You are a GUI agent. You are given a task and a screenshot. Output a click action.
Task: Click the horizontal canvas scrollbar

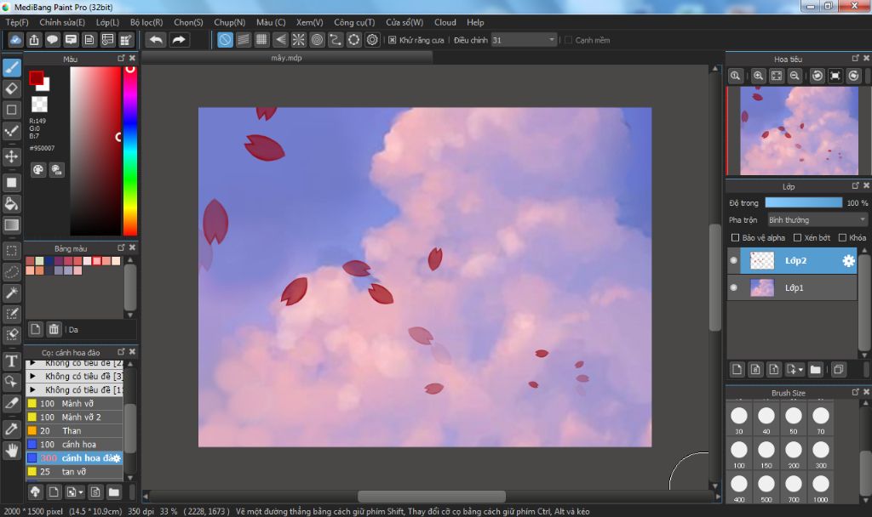(x=432, y=496)
